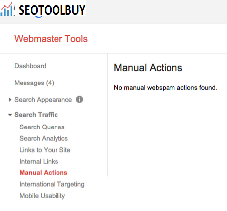Image resolution: width=227 pixels, height=211 pixels.
Task: Open the Webmaster Tools home link
Action: pyautogui.click(x=51, y=39)
